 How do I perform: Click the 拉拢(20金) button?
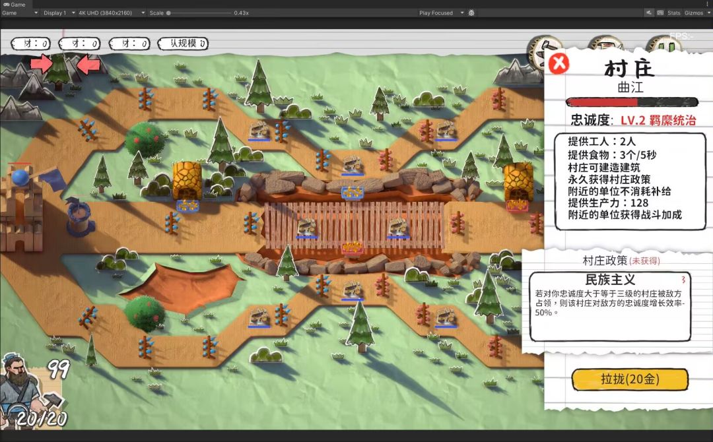coord(630,379)
